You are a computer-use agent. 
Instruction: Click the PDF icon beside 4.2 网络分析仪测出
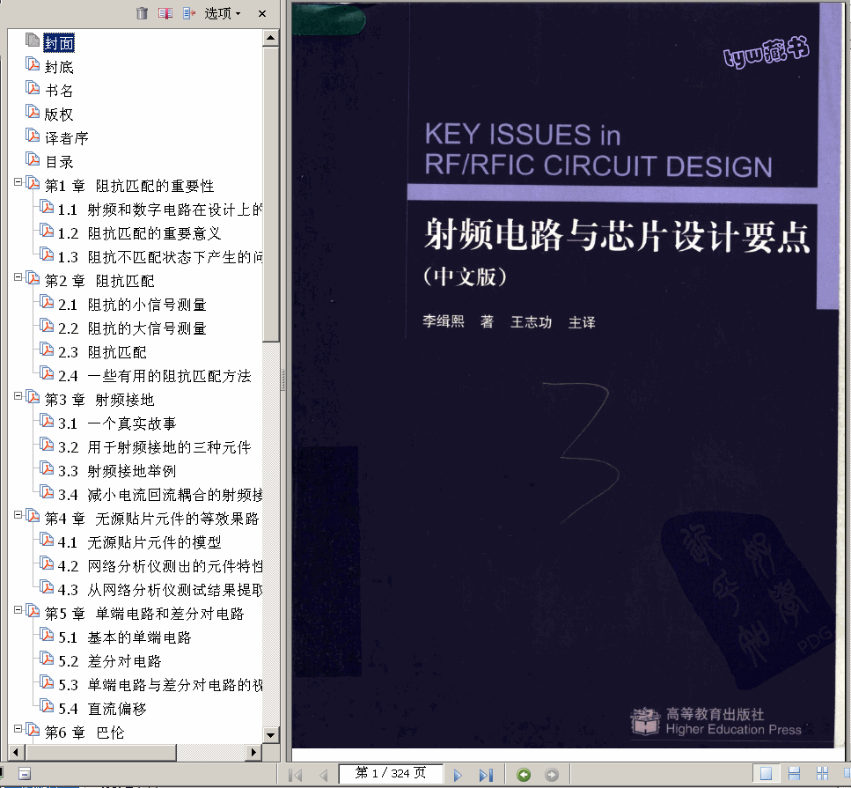47,563
